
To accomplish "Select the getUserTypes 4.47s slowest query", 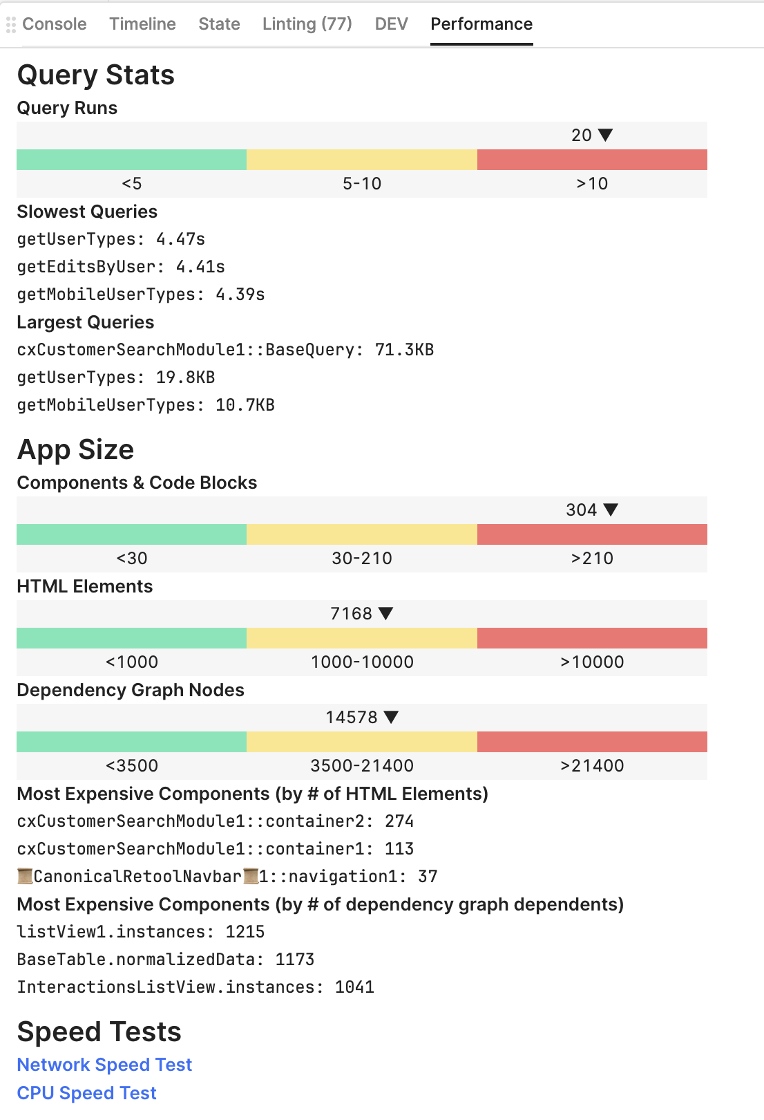I will (111, 239).
